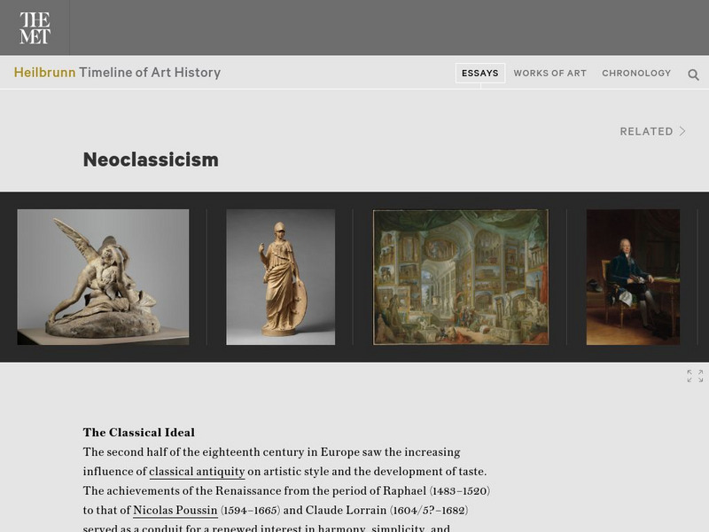This screenshot has height=532, width=709.
Task: Open the search magnifier icon
Action: [693, 74]
